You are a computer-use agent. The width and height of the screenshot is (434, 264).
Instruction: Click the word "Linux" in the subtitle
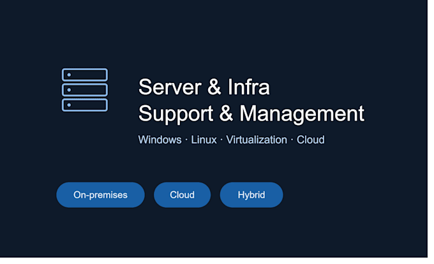(204, 140)
